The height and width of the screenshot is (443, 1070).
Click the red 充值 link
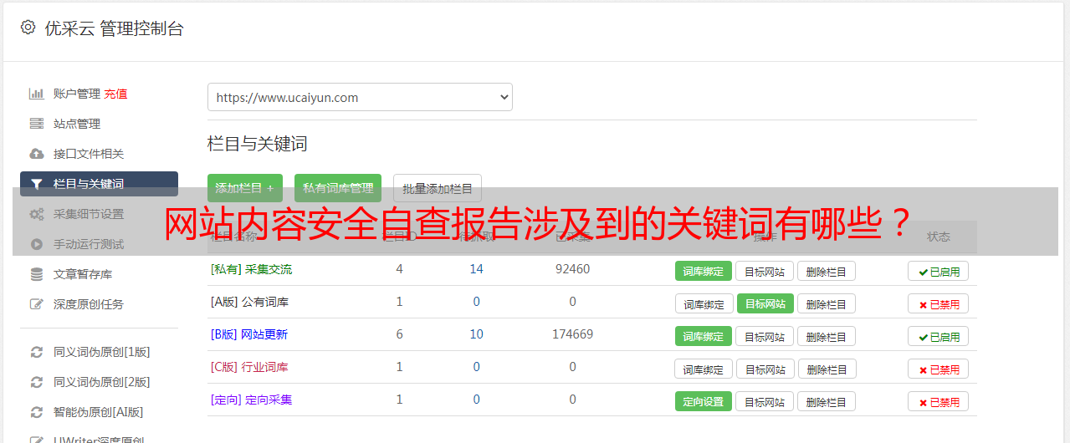pos(115,94)
